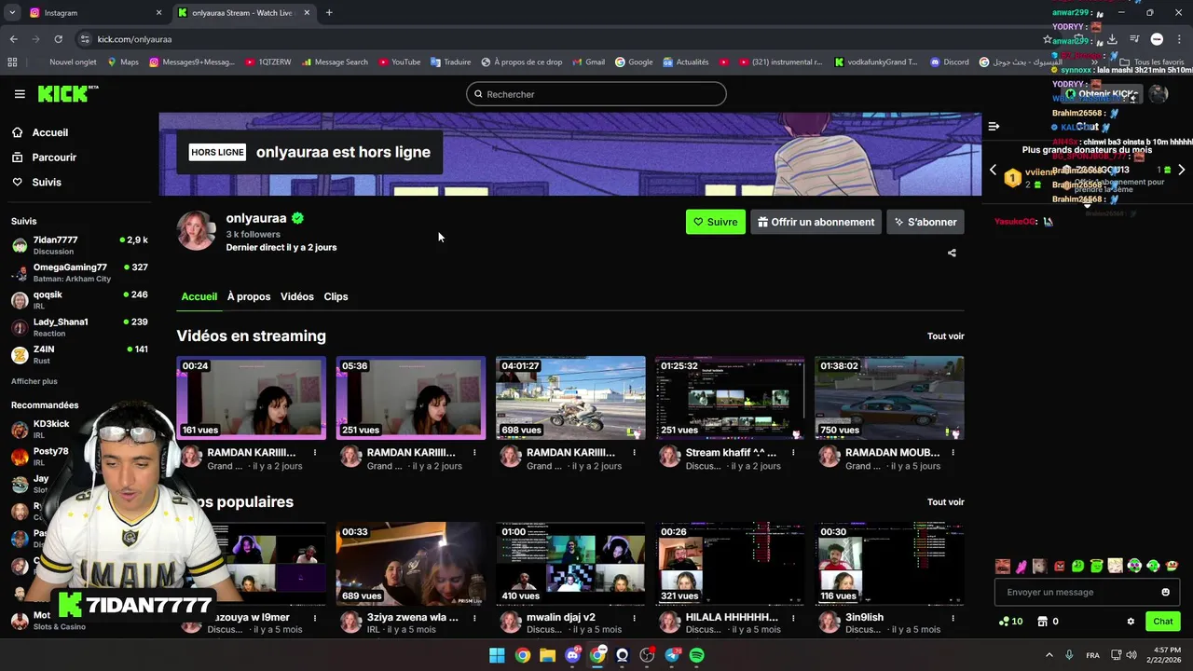Switch to the Clips tab
1193x671 pixels.
pyautogui.click(x=336, y=296)
